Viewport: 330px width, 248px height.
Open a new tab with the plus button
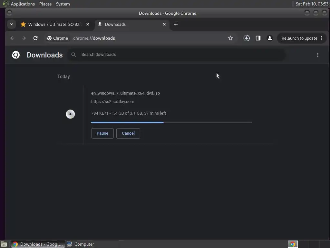click(176, 24)
